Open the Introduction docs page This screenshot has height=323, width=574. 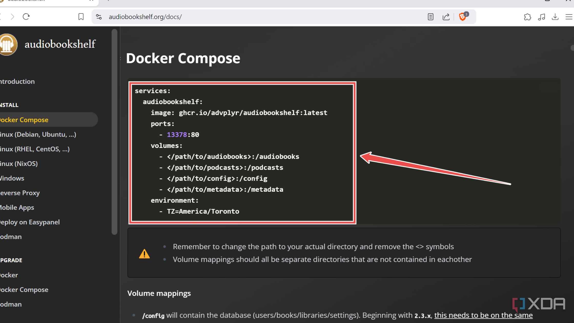pyautogui.click(x=17, y=82)
